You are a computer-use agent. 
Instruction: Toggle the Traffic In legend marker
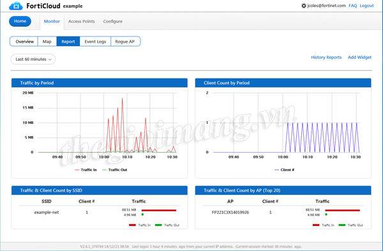coord(77,170)
